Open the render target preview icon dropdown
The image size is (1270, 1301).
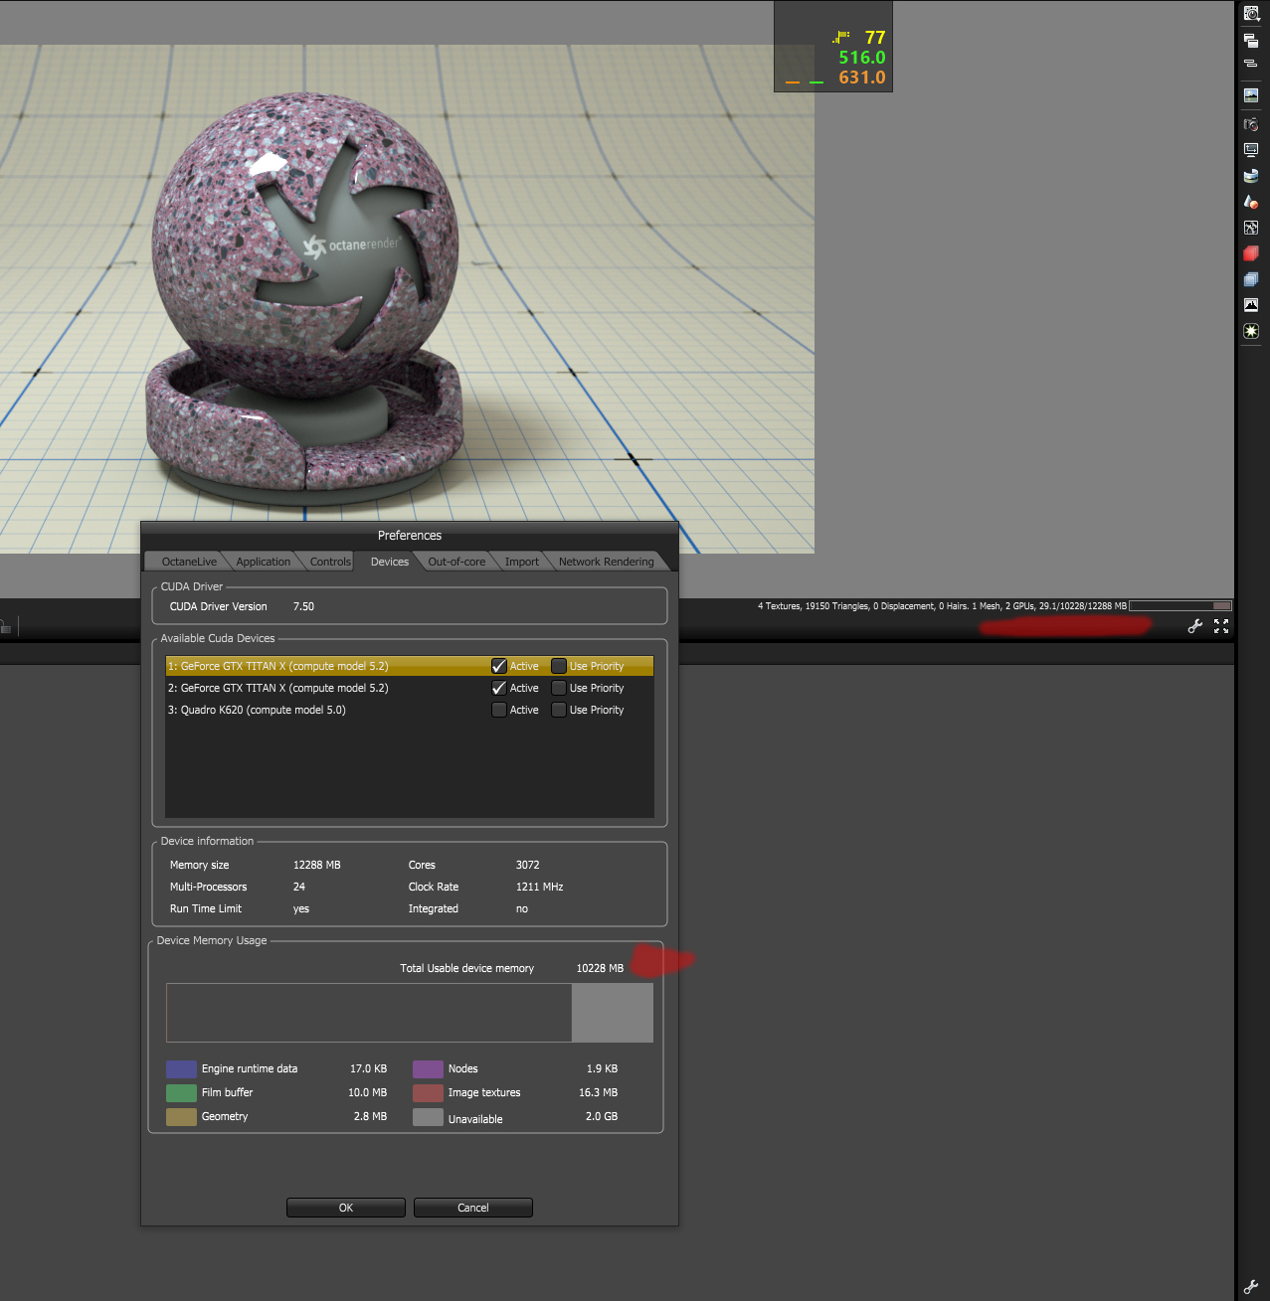tap(1252, 14)
